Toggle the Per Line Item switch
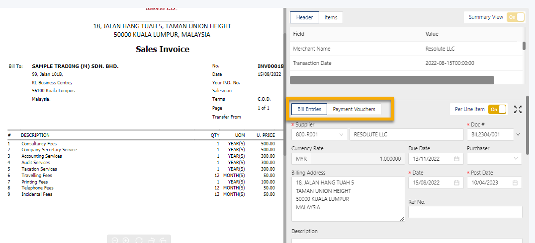Image resolution: width=535 pixels, height=243 pixels. [497, 109]
